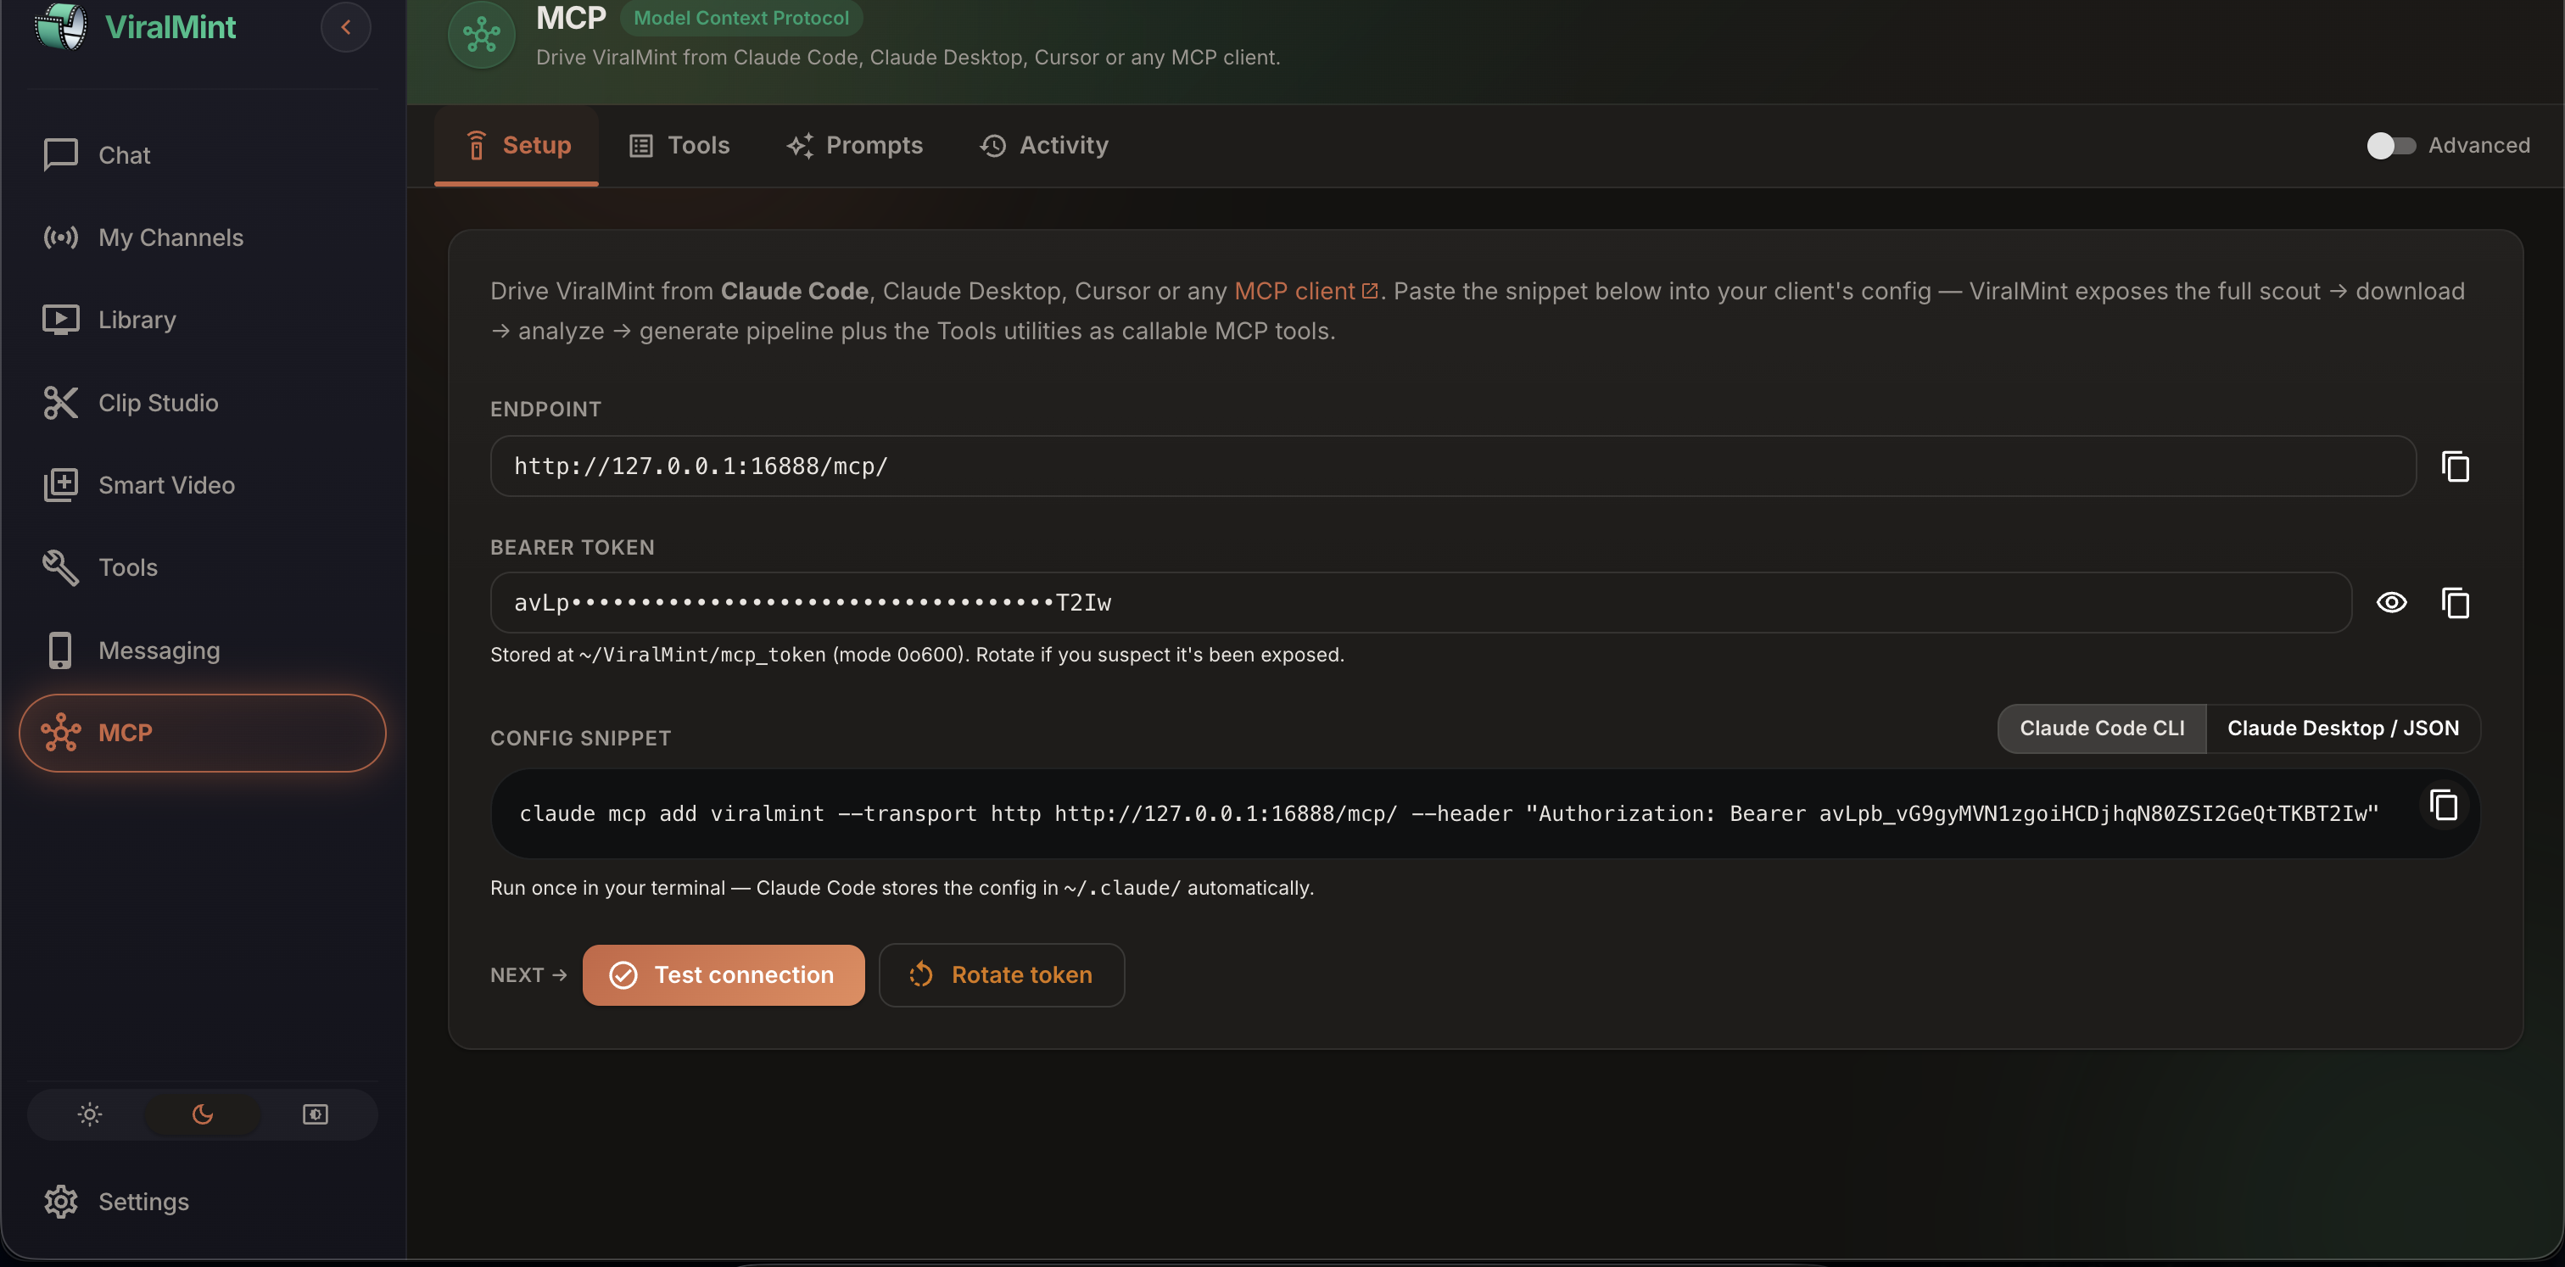Open Smart Video
Screen dimensions: 2565x1267
pos(202,486)
